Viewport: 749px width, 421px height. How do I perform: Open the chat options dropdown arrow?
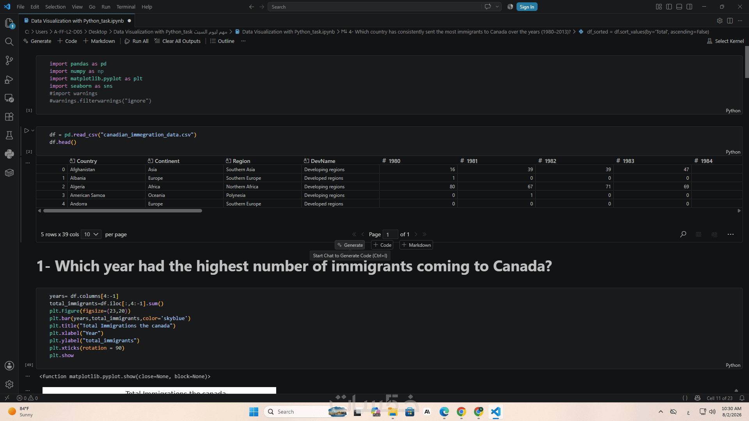coord(497,7)
